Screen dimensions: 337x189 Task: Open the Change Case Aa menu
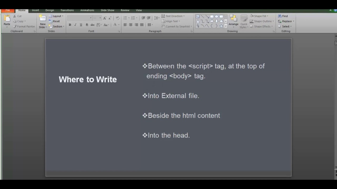click(x=106, y=25)
